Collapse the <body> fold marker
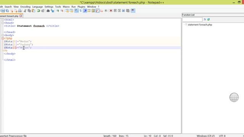The width and height of the screenshot is (244, 137). pyautogui.click(x=3, y=35)
